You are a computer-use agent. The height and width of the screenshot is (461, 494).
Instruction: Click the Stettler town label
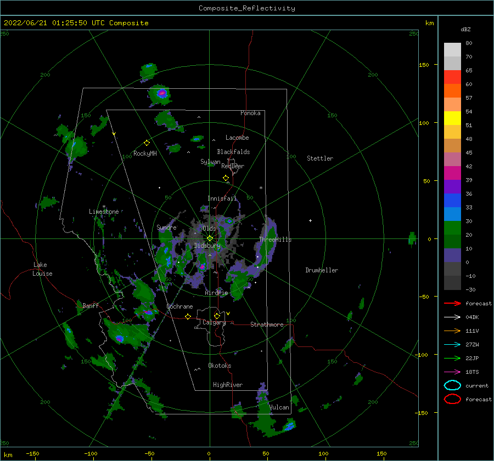tap(320, 158)
